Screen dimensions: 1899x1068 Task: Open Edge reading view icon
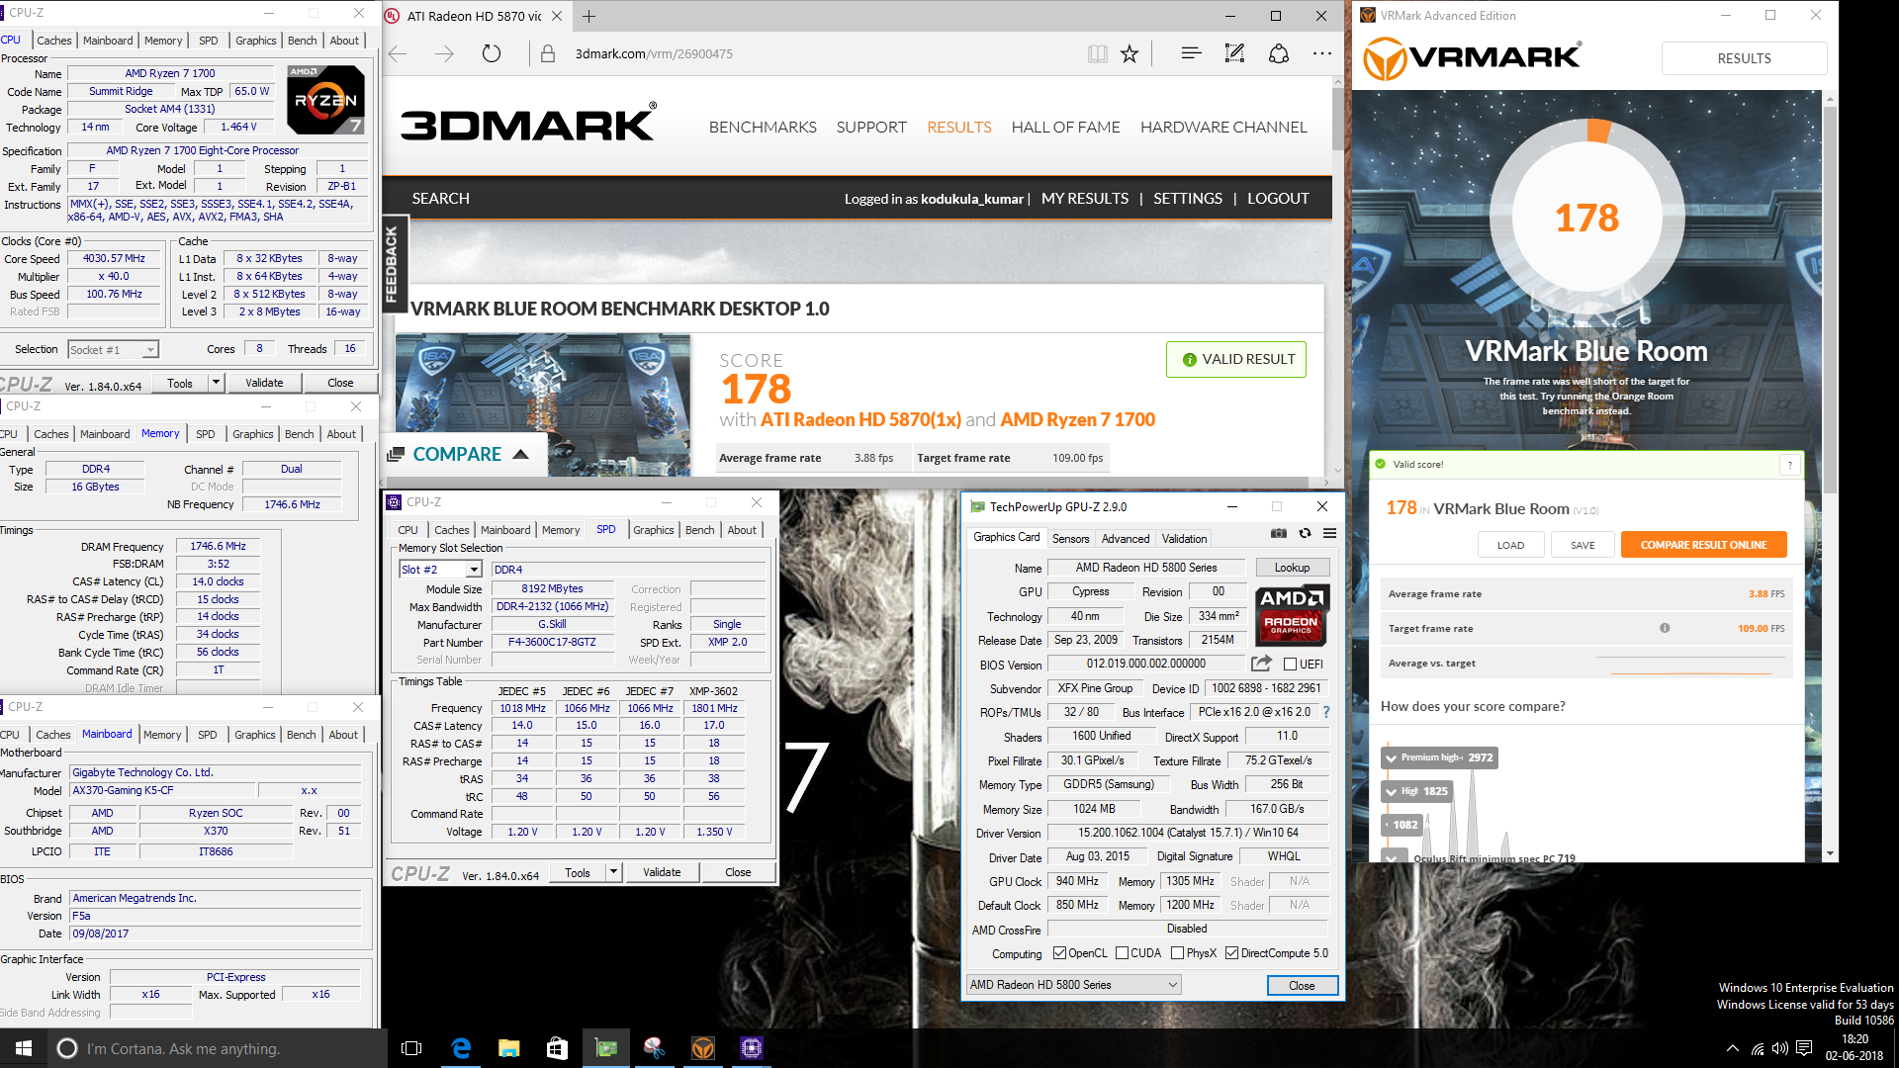coord(1097,54)
